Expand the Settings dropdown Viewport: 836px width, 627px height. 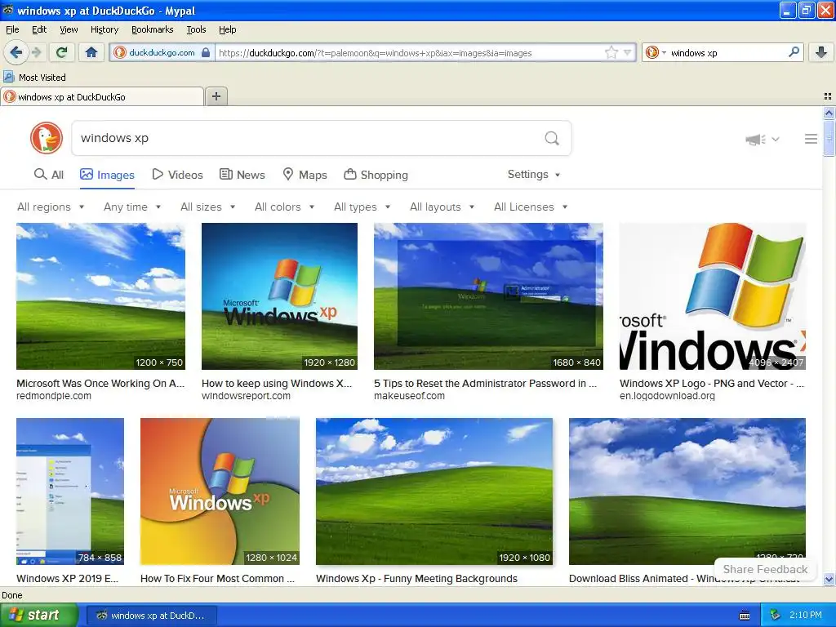(x=534, y=175)
